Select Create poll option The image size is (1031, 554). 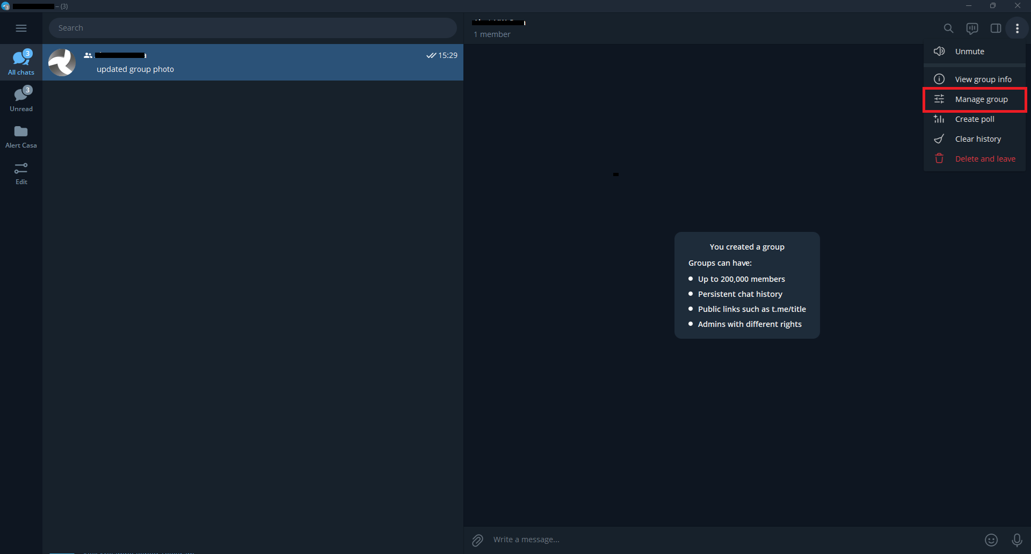(974, 119)
